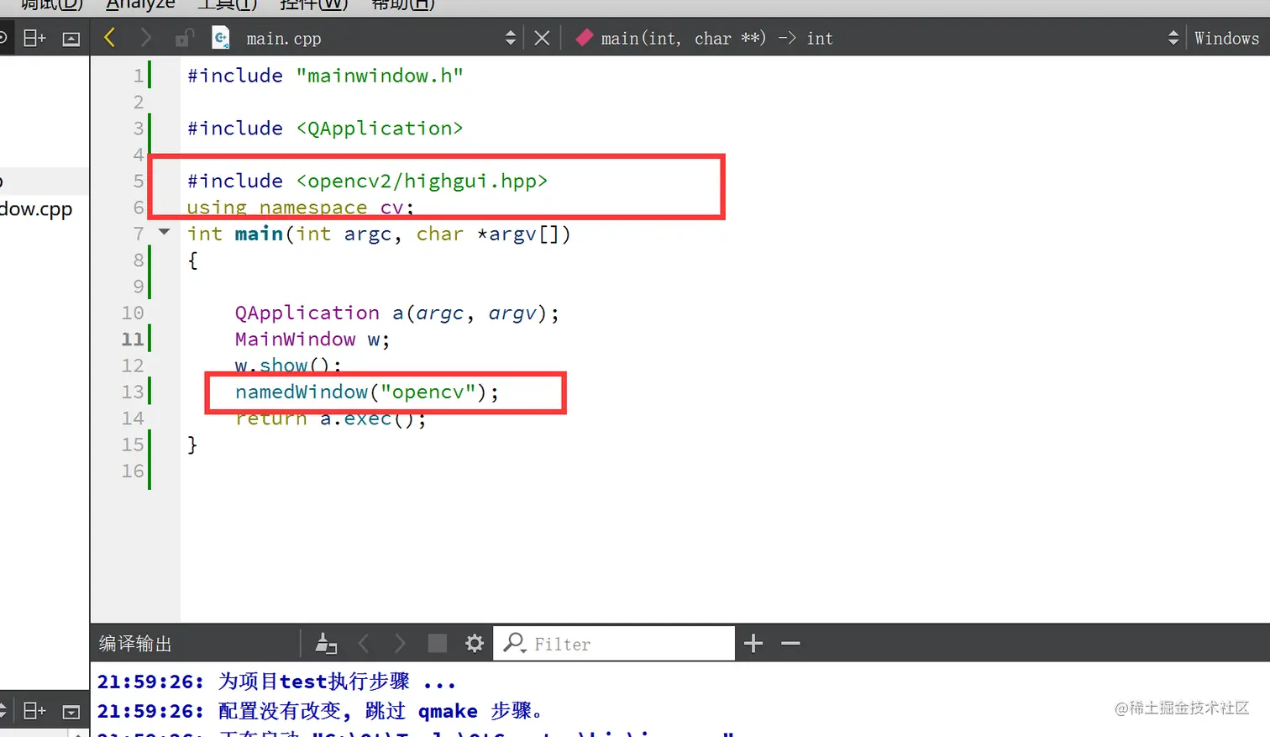Stop the running build
Viewport: 1270px width, 737px height.
(x=438, y=644)
